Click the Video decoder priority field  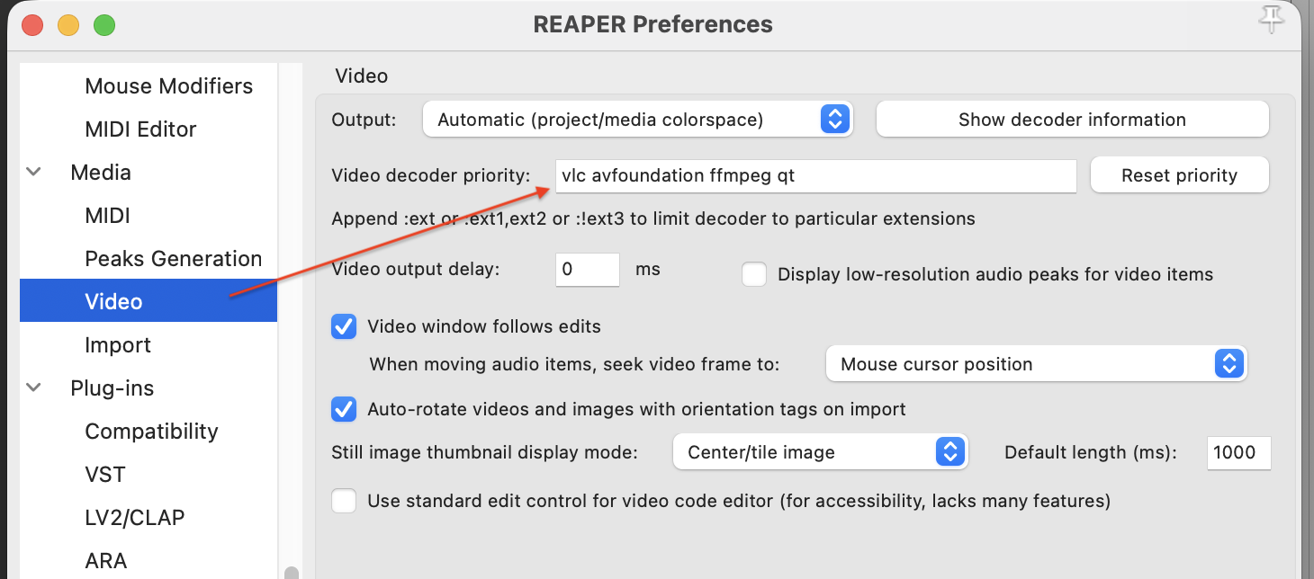pyautogui.click(x=814, y=175)
